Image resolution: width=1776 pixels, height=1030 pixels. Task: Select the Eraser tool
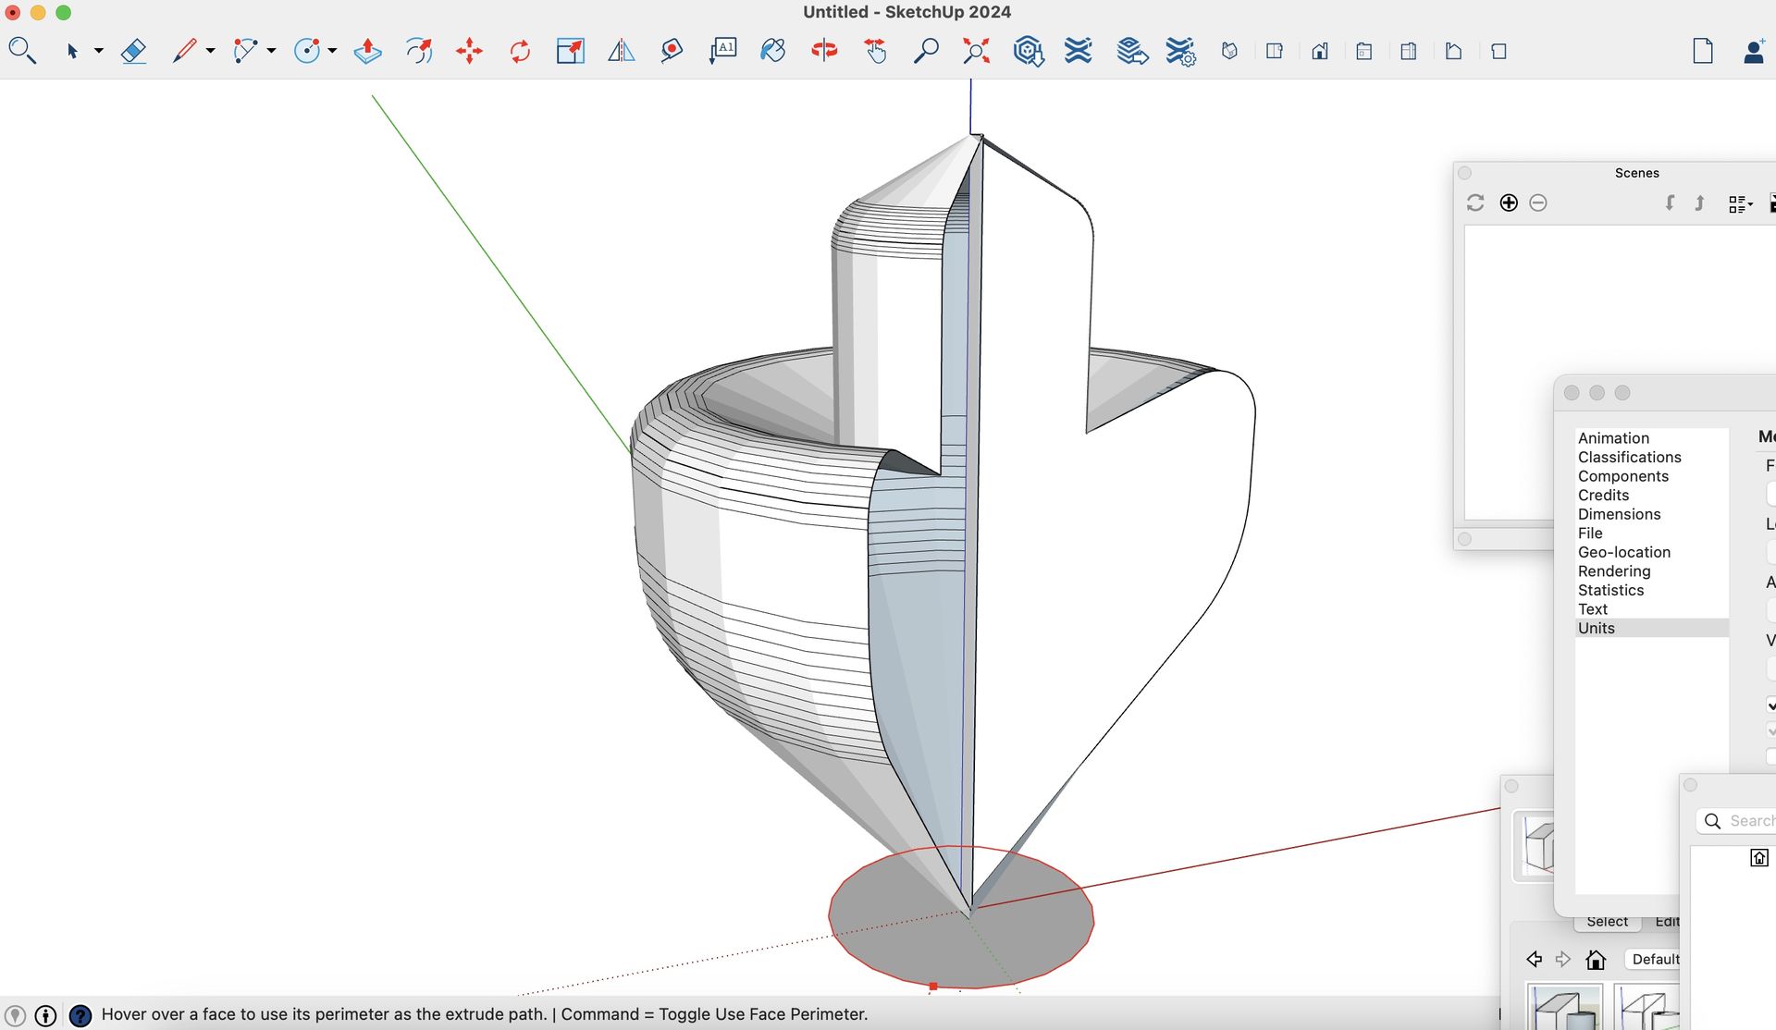click(x=133, y=51)
